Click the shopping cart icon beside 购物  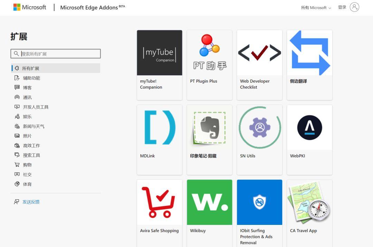[x=17, y=165]
